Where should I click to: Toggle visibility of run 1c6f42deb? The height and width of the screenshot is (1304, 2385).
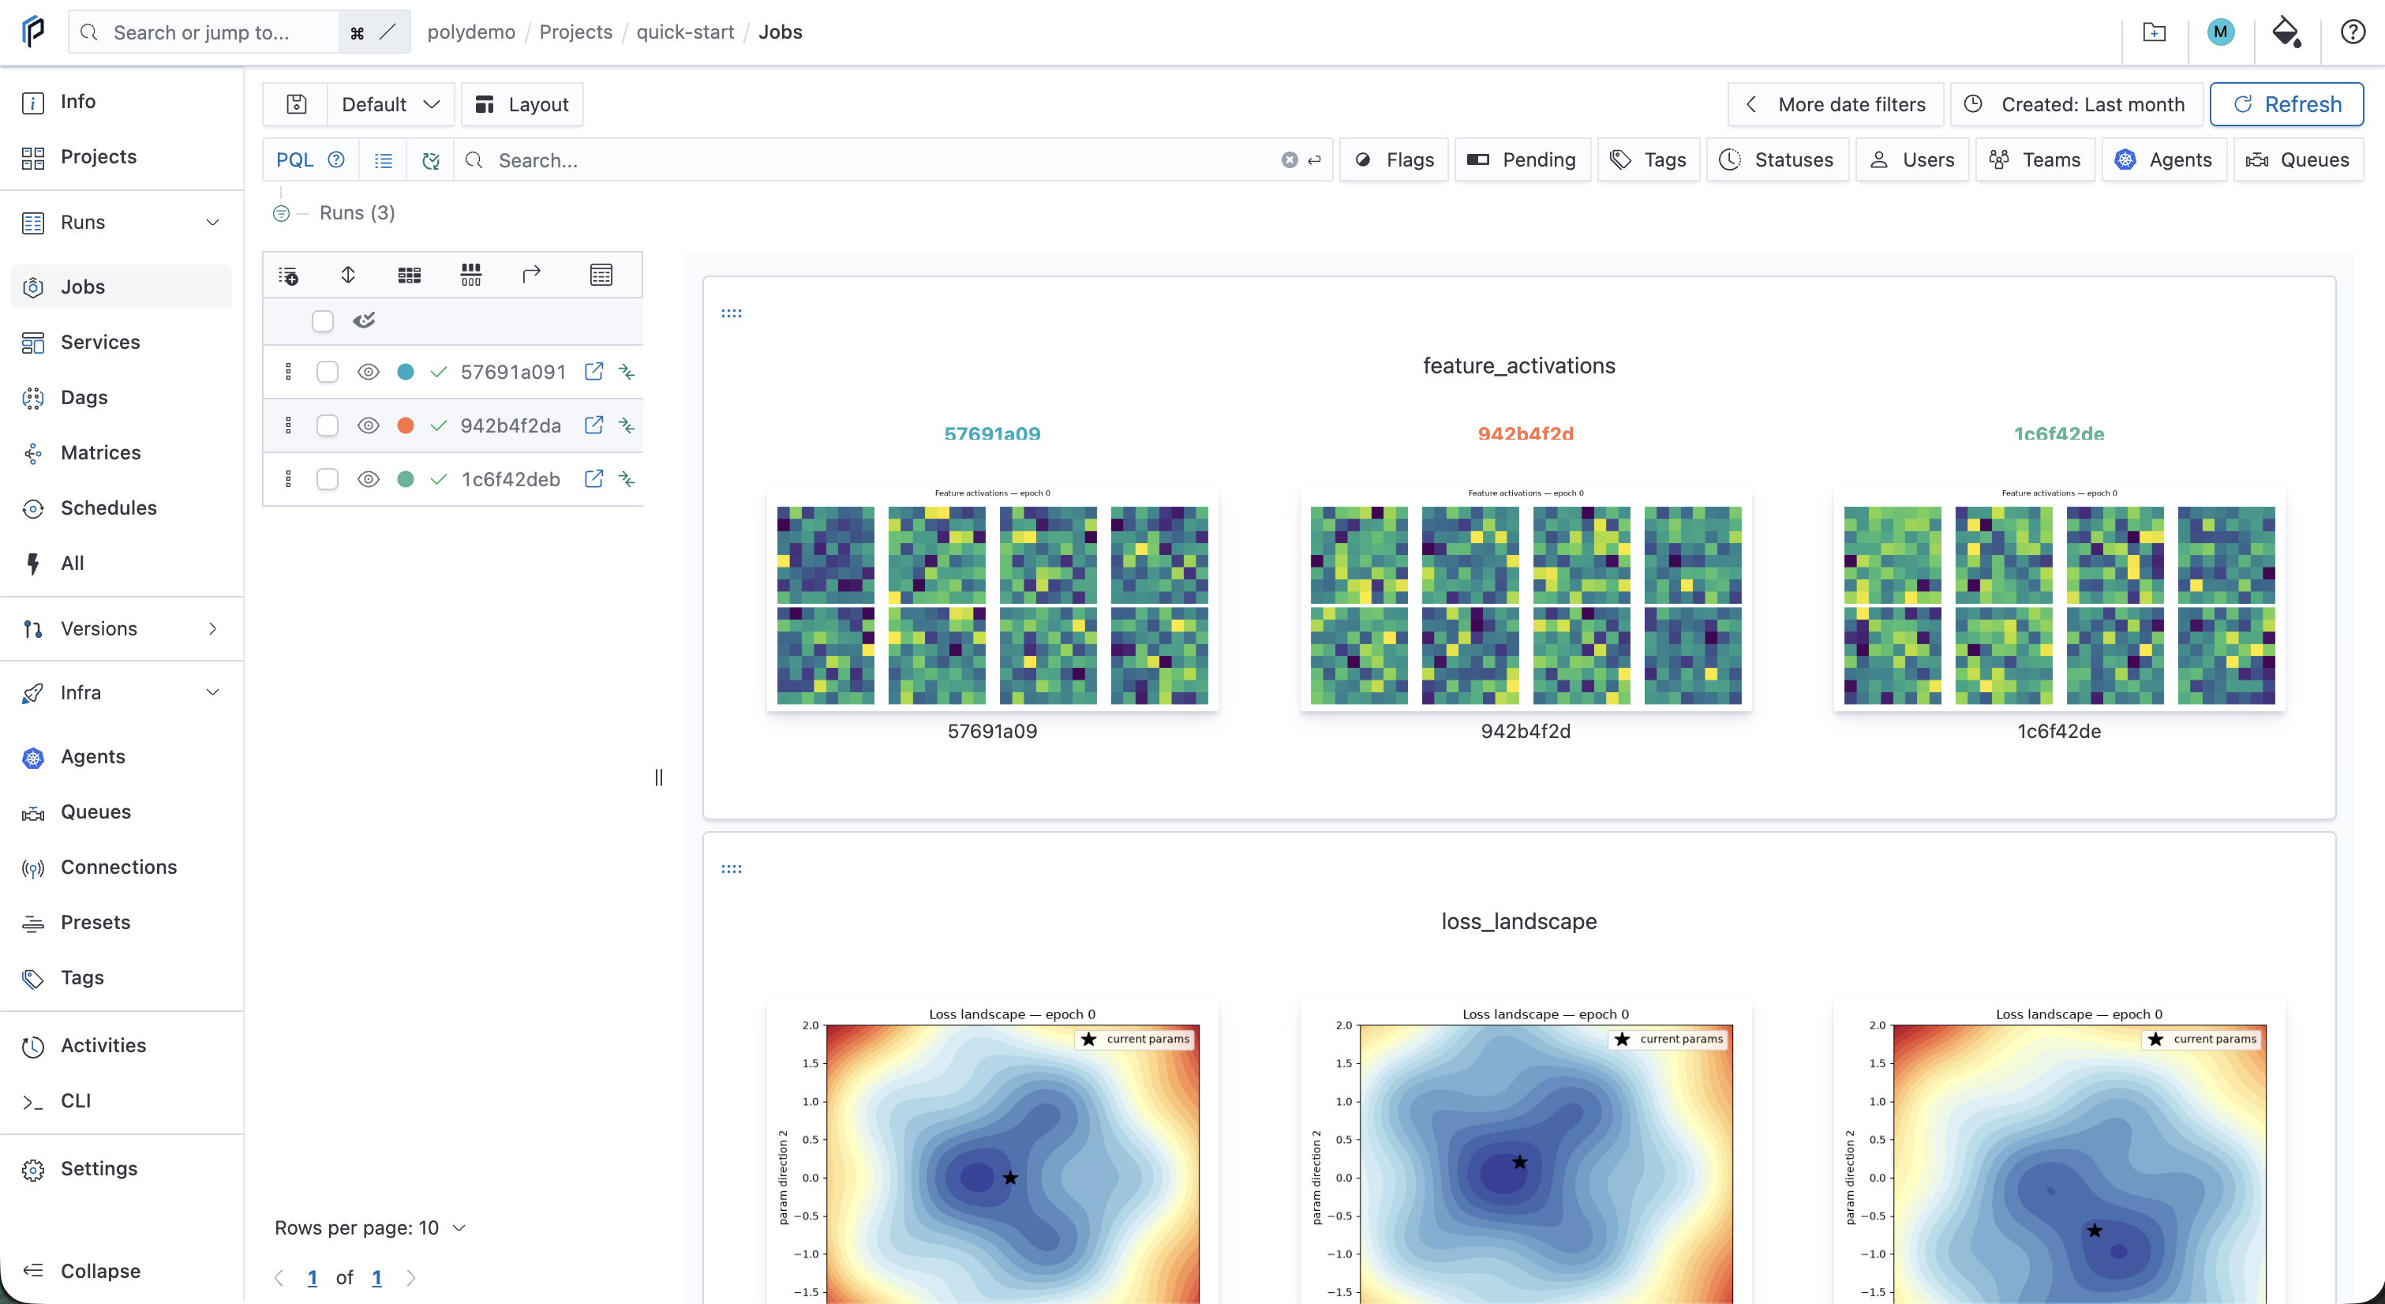point(369,480)
